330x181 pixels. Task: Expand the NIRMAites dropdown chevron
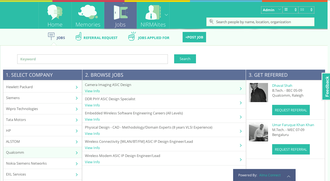tap(166, 14)
